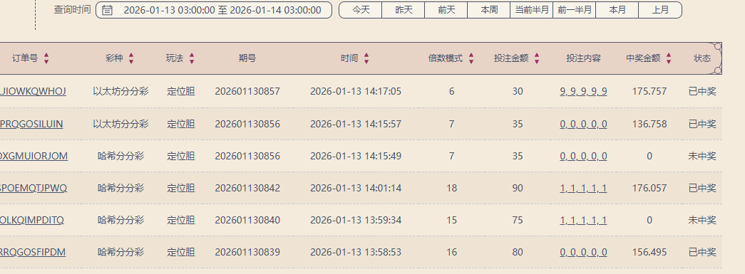Sort by 订单号 column arrows
The image size is (745, 274).
click(x=46, y=58)
